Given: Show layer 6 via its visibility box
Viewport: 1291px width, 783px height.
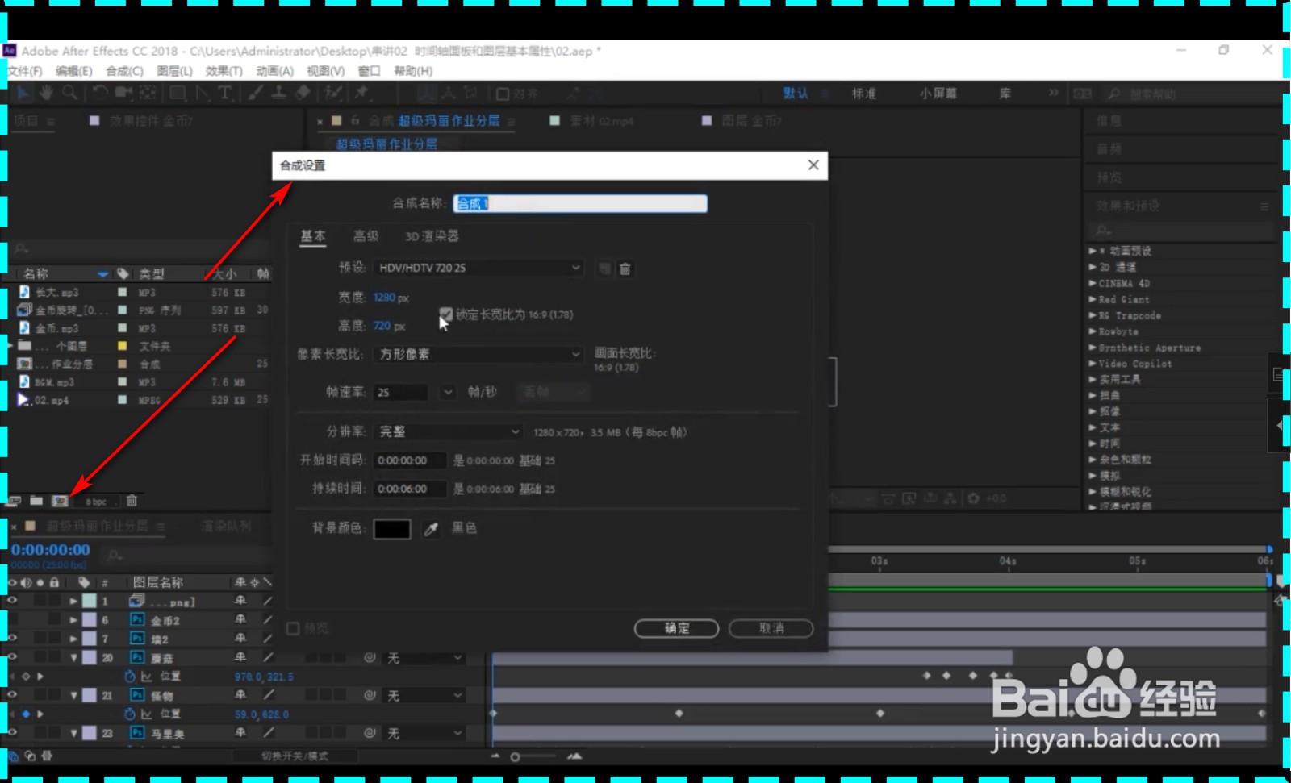Looking at the screenshot, I should [x=12, y=619].
